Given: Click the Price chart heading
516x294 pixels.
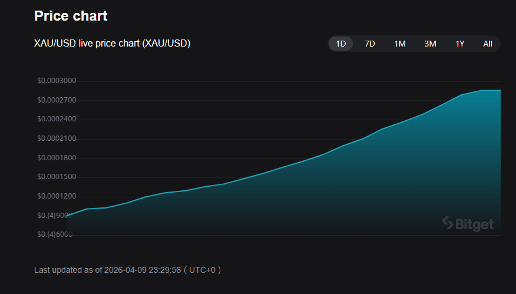Looking at the screenshot, I should 71,16.
